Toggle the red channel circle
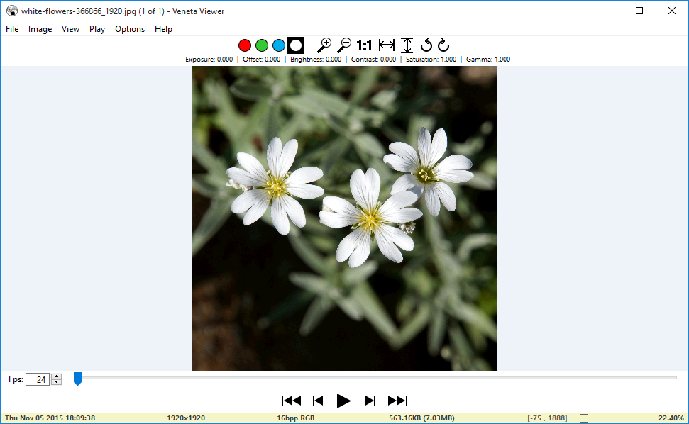689x424 pixels. pos(245,45)
